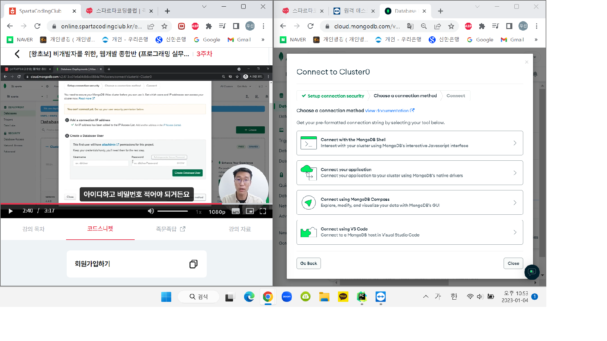Open Gmail bookmark in MongoDB browser
Image resolution: width=607 pixels, height=341 pixels.
(x=512, y=39)
